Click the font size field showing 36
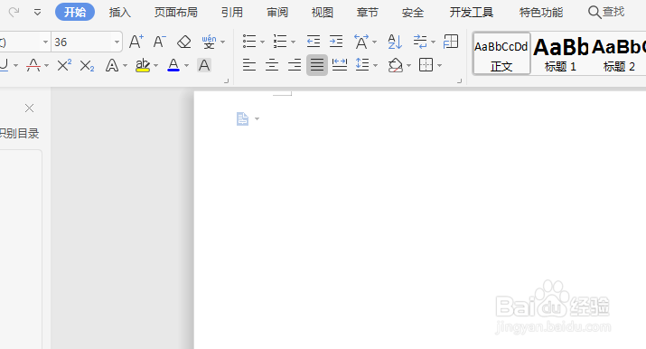Image resolution: width=646 pixels, height=349 pixels. [81, 42]
